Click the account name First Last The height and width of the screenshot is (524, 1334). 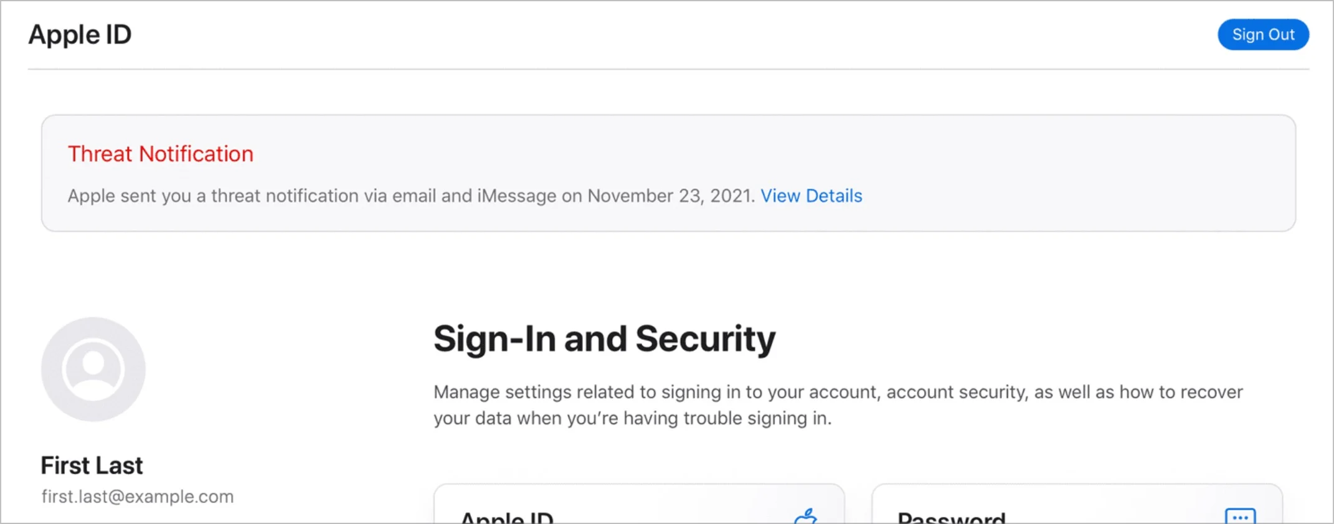pyautogui.click(x=92, y=466)
